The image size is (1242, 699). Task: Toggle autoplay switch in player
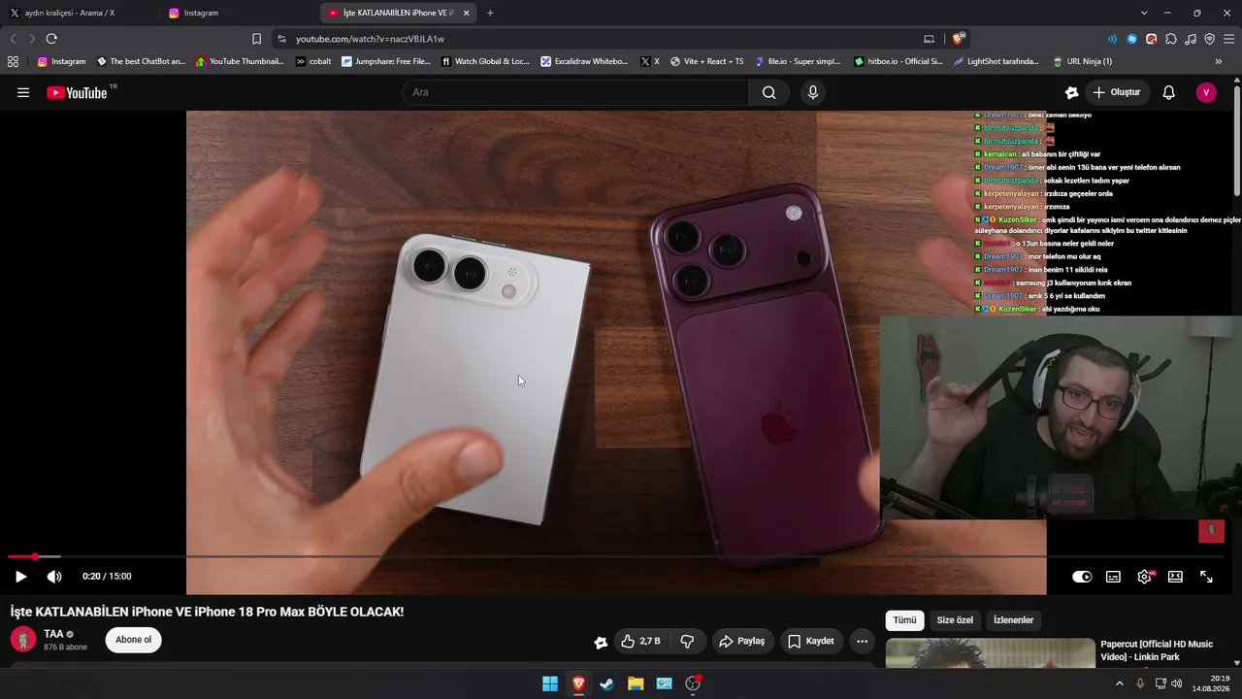(1082, 577)
